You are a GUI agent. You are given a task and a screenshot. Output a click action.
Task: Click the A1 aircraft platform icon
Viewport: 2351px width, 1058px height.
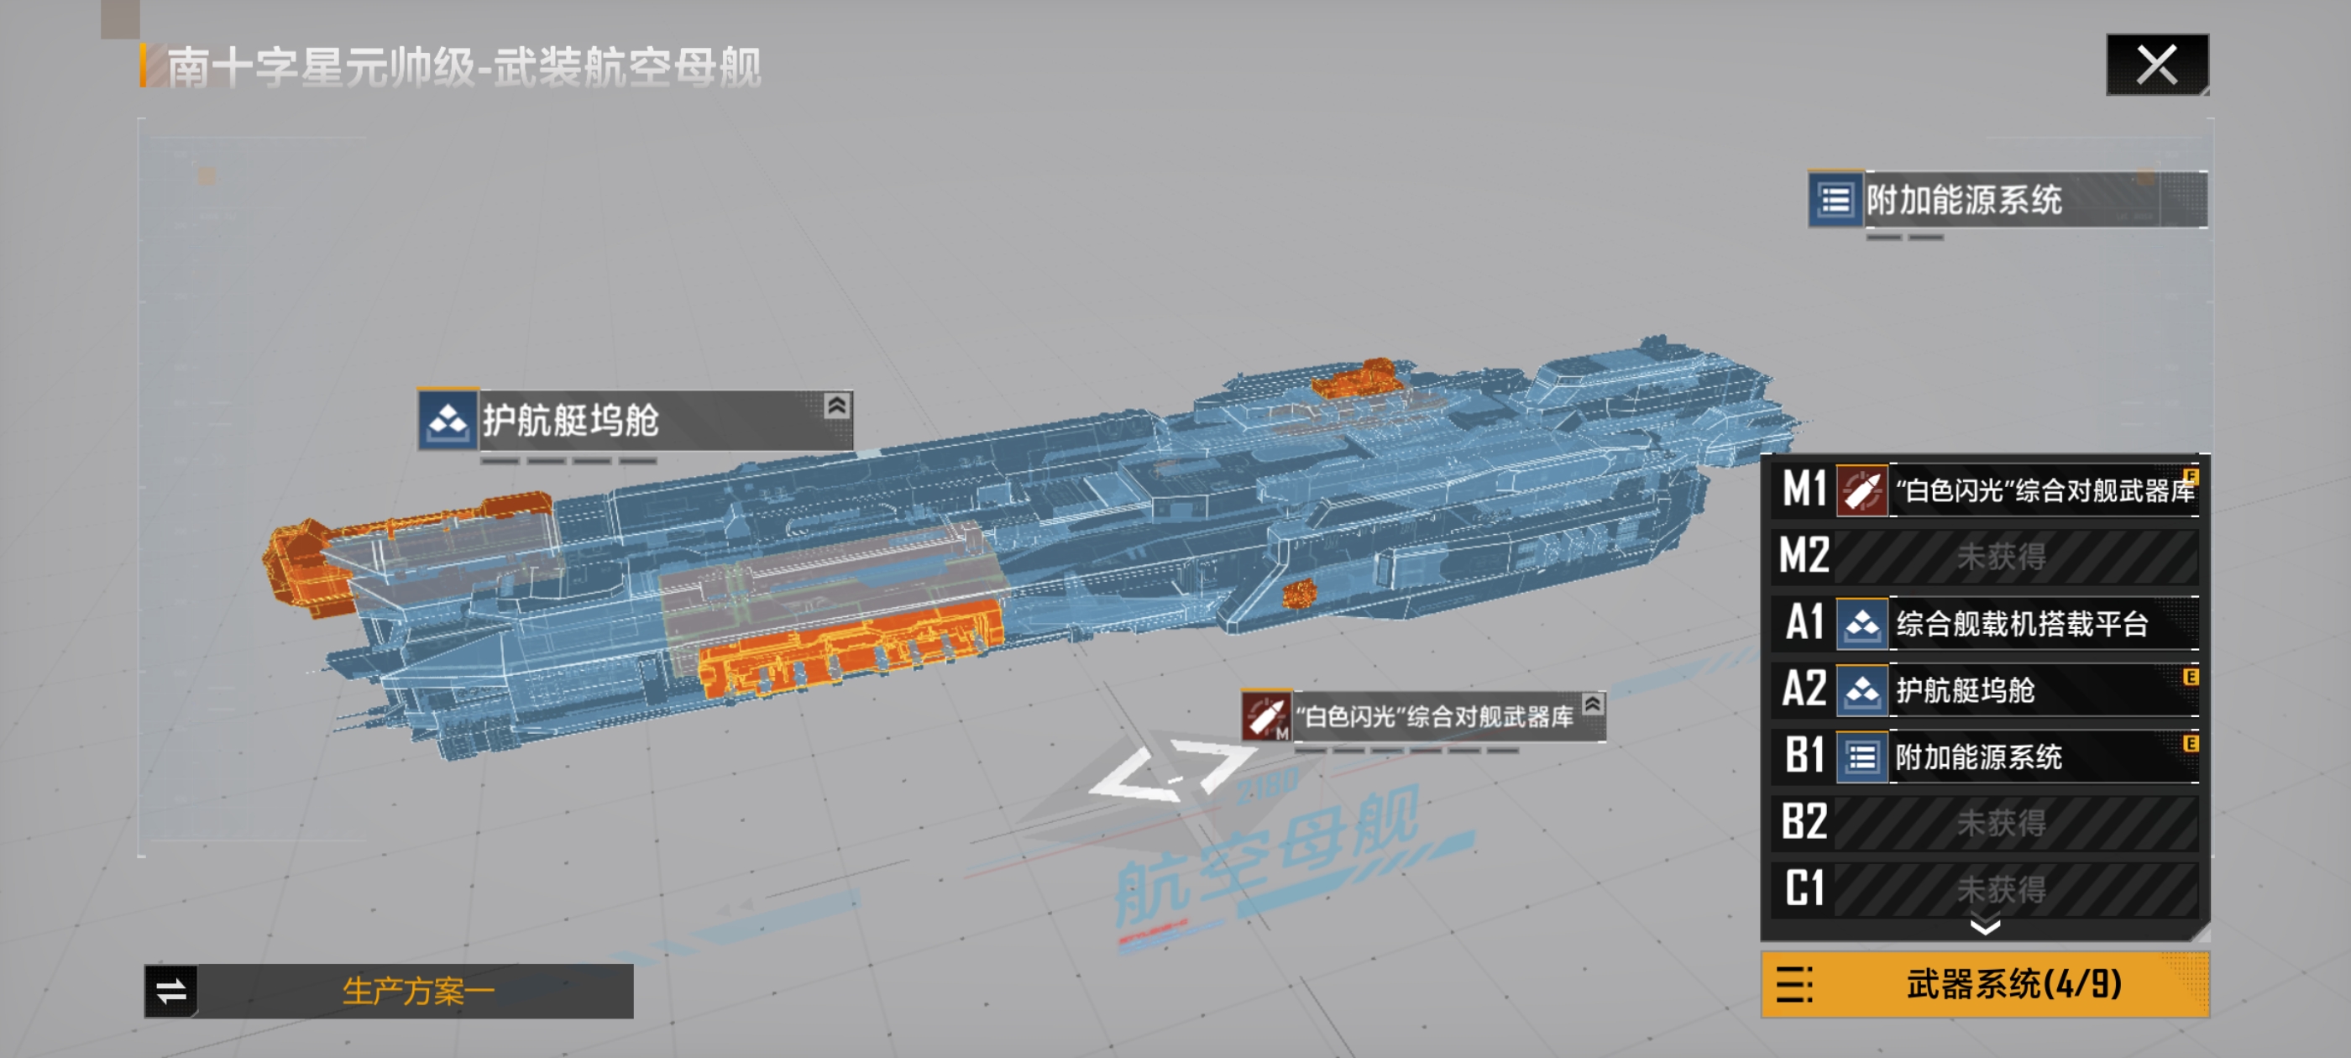[1861, 624]
